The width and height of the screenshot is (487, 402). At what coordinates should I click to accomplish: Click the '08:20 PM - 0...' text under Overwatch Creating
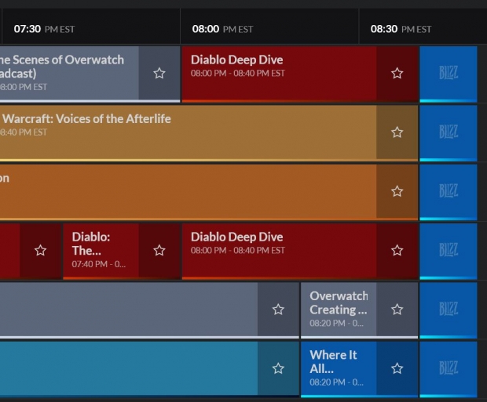336,324
